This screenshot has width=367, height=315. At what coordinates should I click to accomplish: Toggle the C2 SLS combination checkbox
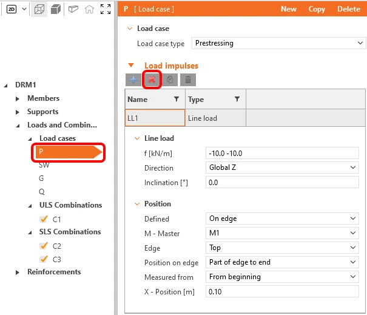[x=44, y=246]
